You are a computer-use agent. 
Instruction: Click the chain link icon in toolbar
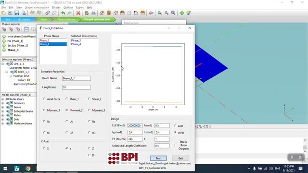click(x=47, y=13)
